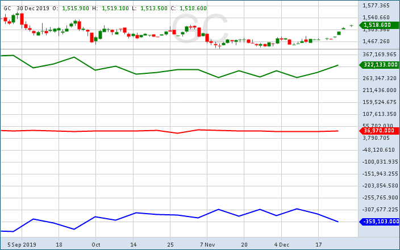Click the -307,677.225 axis label
The image size is (400, 250).
tap(380, 210)
